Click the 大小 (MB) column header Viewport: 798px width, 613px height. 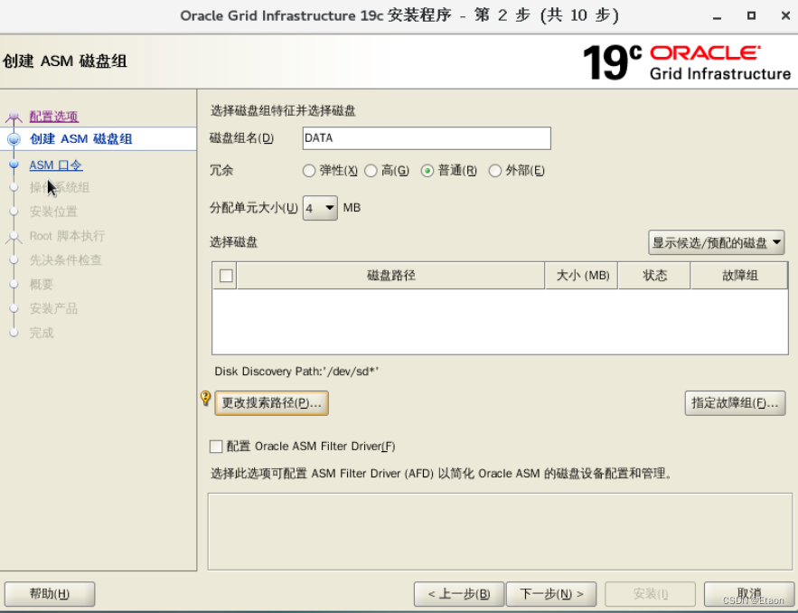click(582, 276)
